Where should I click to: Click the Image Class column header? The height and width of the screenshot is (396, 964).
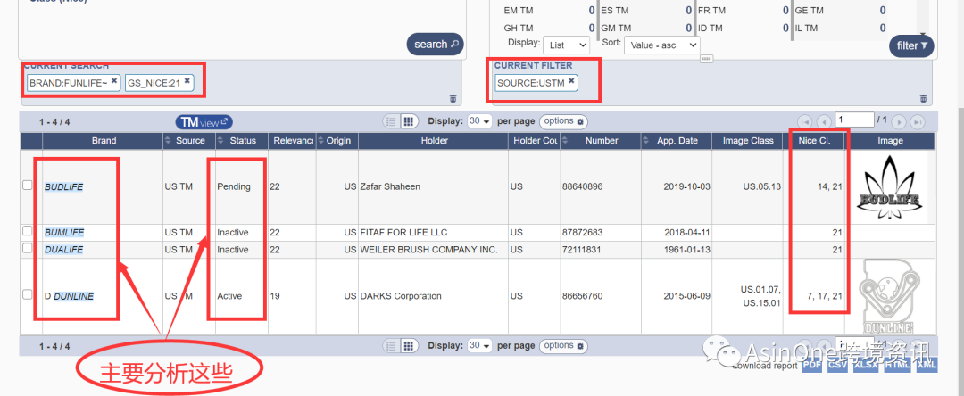(x=748, y=141)
